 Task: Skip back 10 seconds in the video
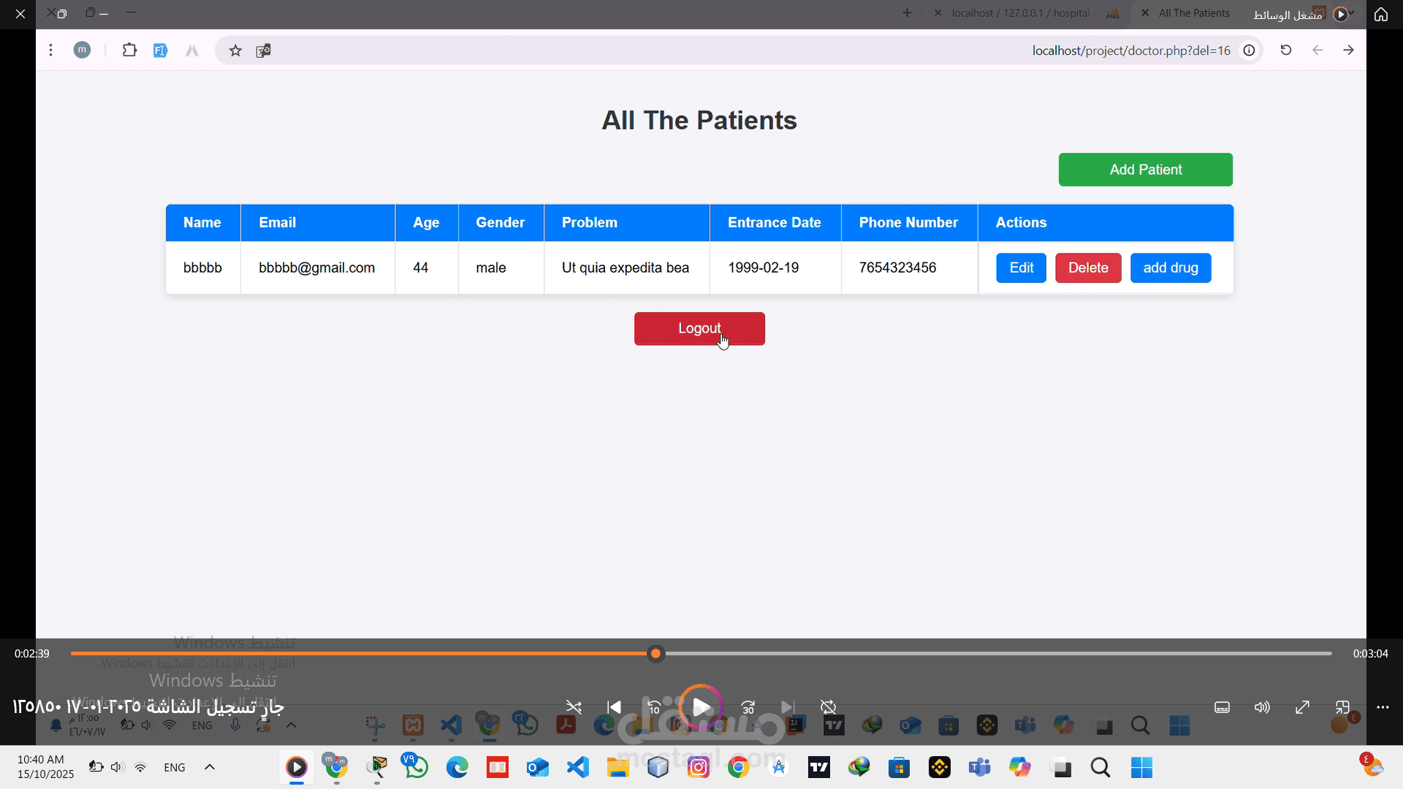(655, 707)
